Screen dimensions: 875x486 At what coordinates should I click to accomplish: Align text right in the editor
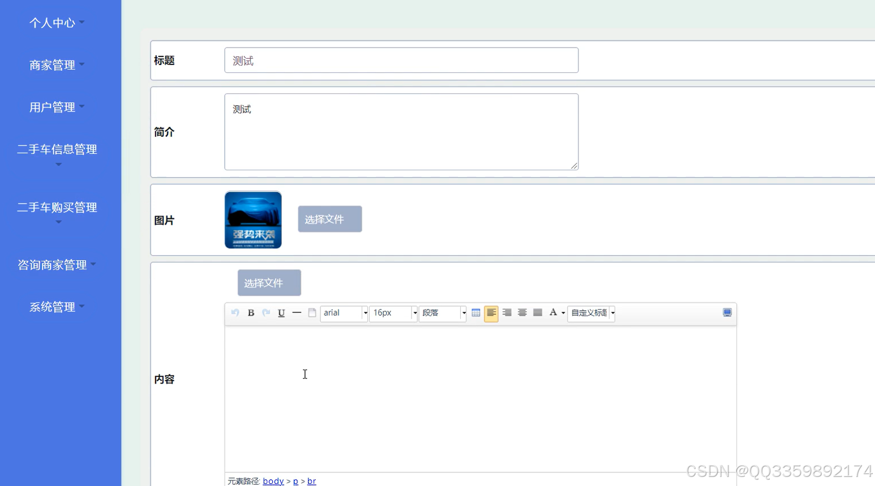(x=507, y=312)
